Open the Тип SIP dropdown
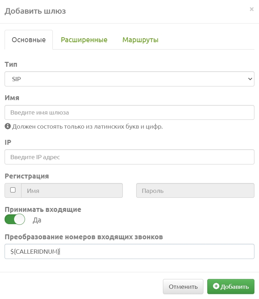259x299 pixels. coord(129,79)
